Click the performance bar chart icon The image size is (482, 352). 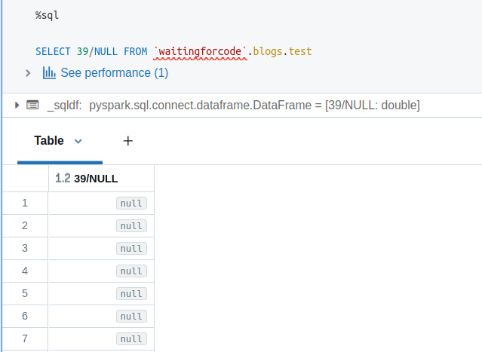tap(49, 73)
